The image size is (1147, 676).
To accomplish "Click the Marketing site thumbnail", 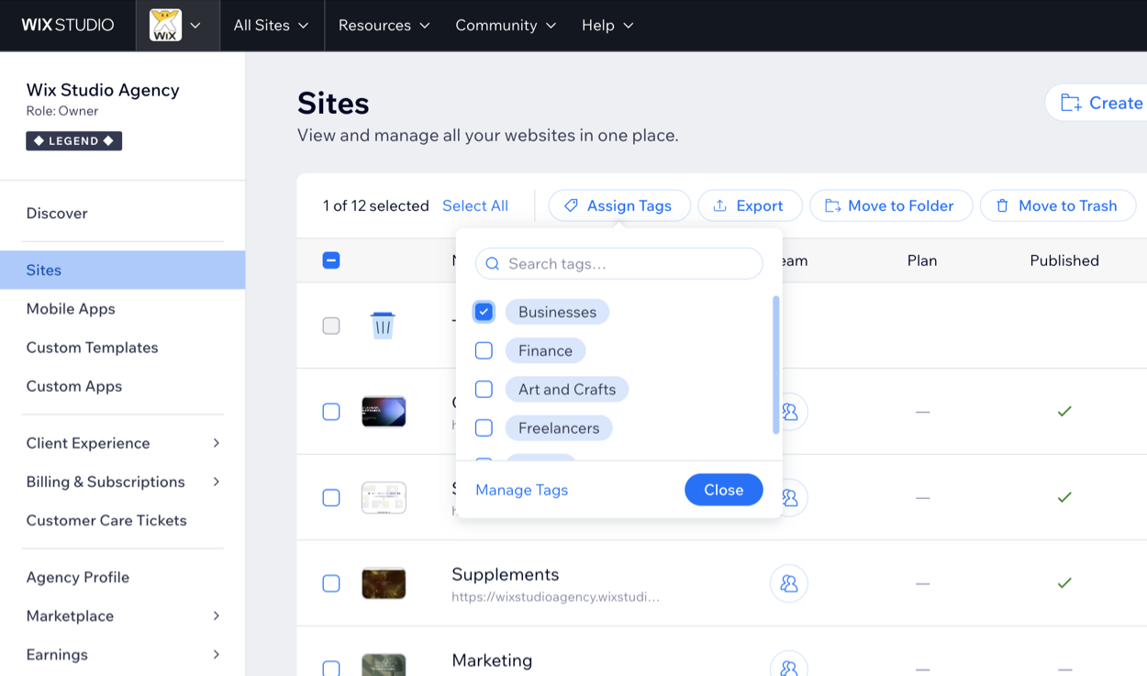I will 384,665.
